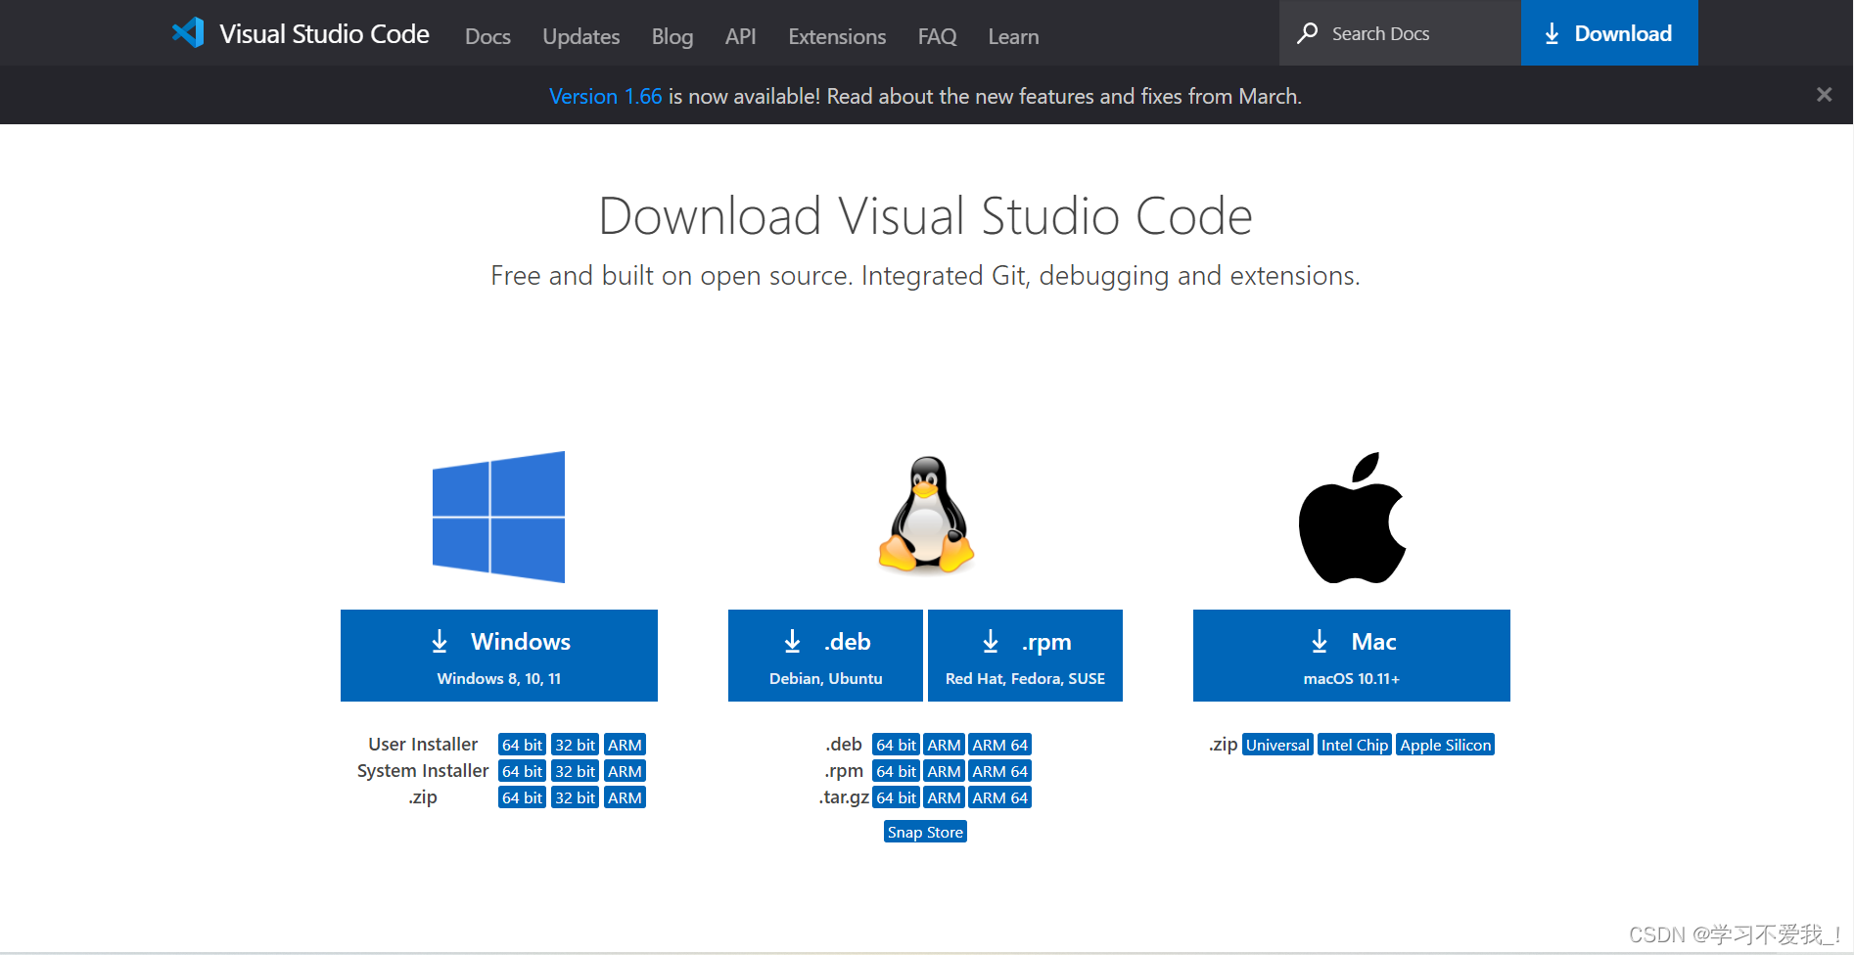Select User Installer ARM
This screenshot has height=955, width=1854.
click(625, 745)
